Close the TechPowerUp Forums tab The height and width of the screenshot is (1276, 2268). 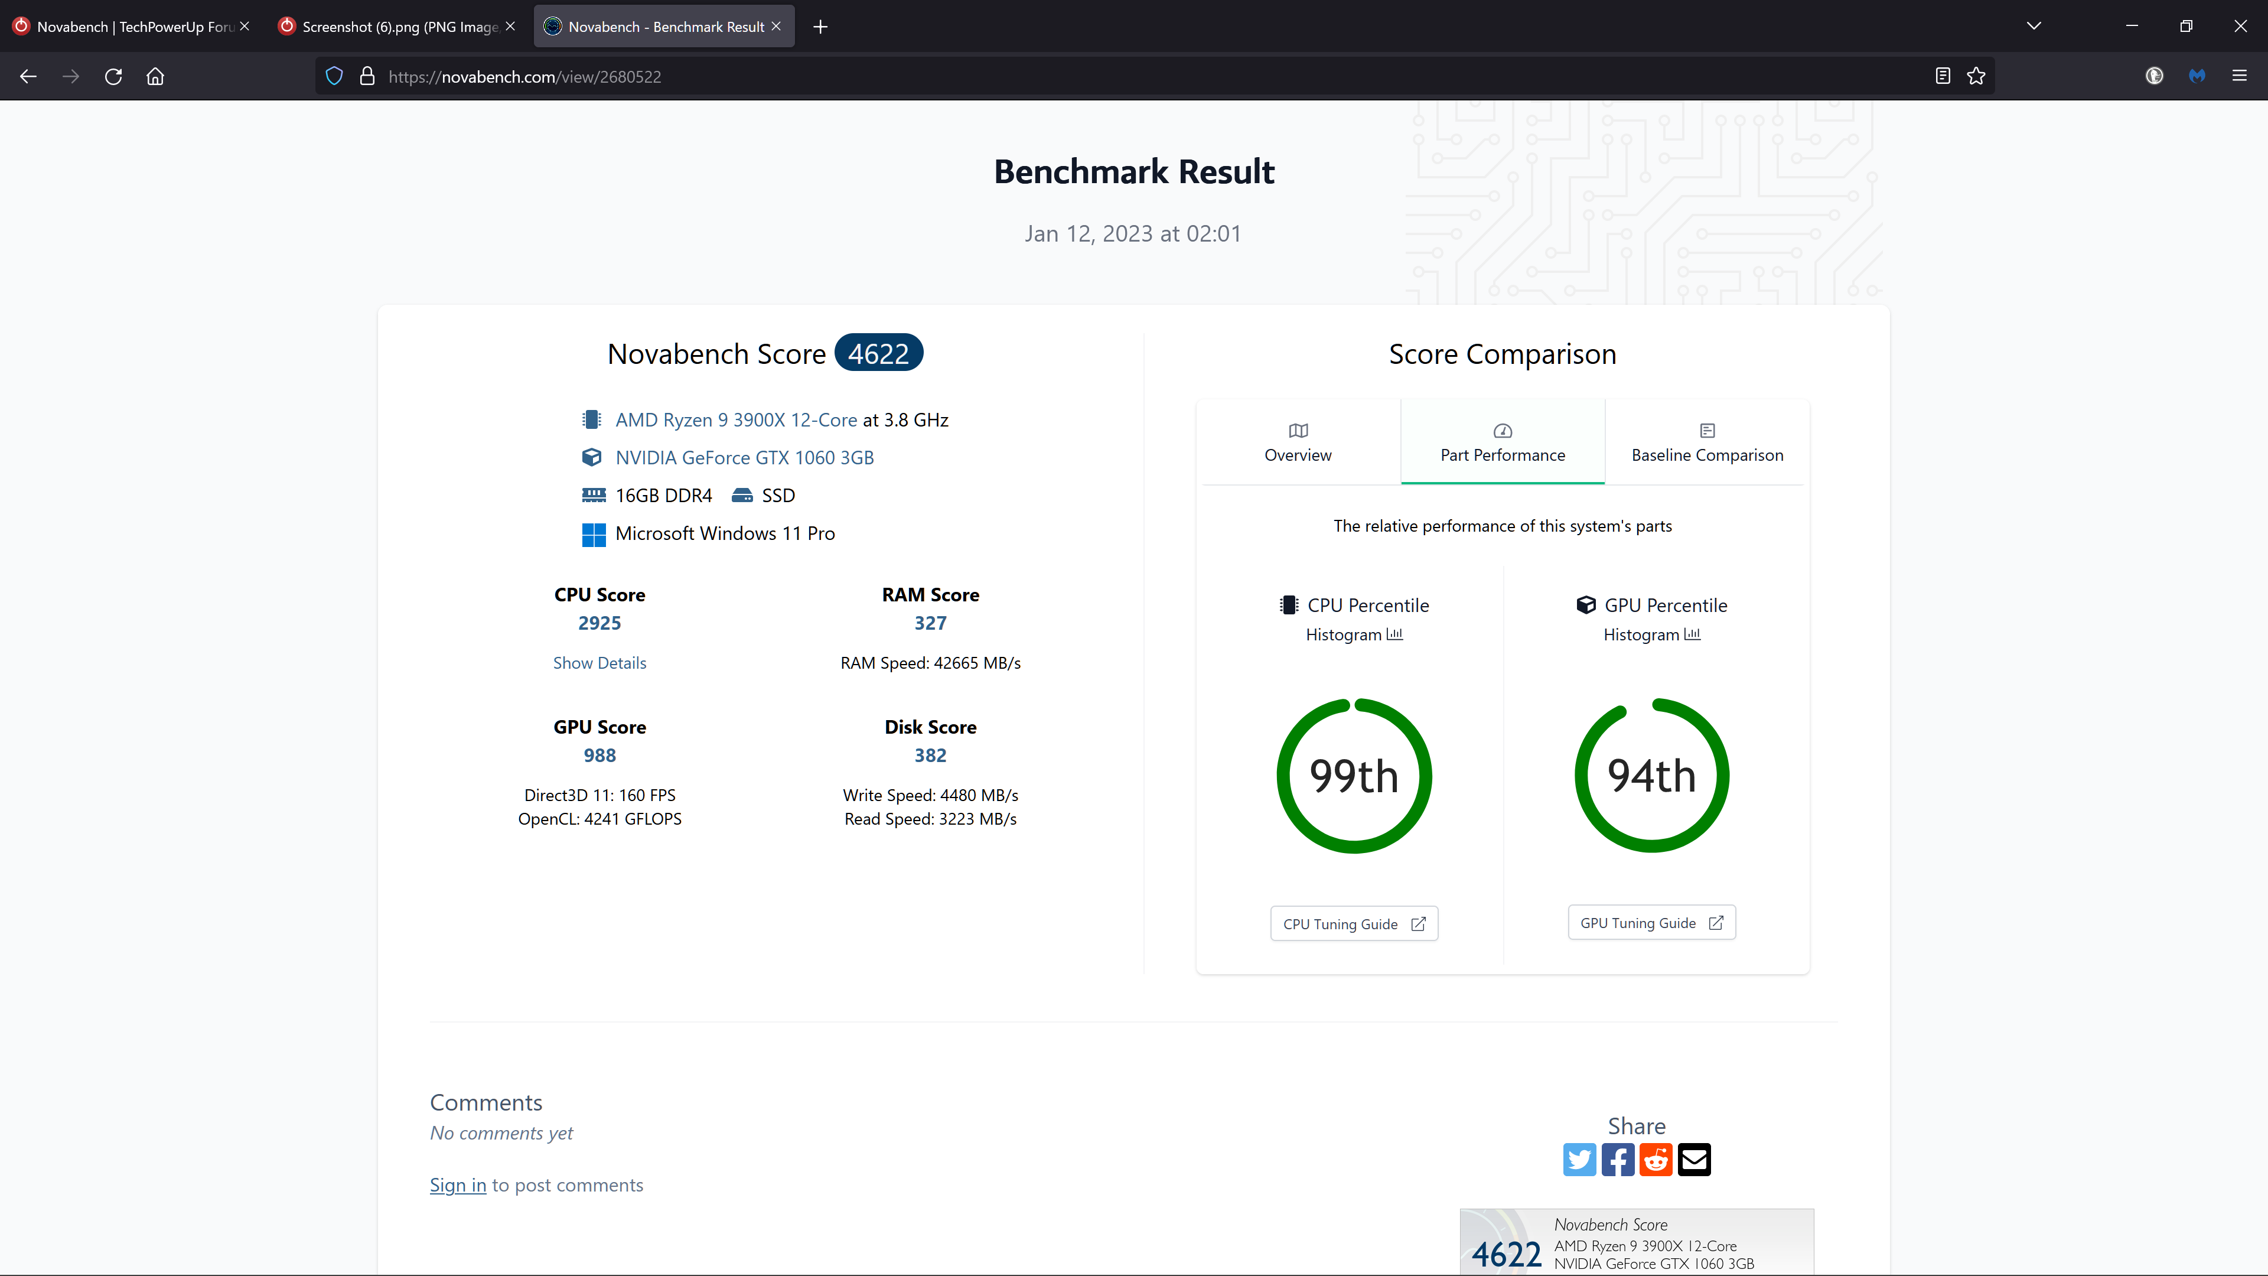tap(245, 27)
